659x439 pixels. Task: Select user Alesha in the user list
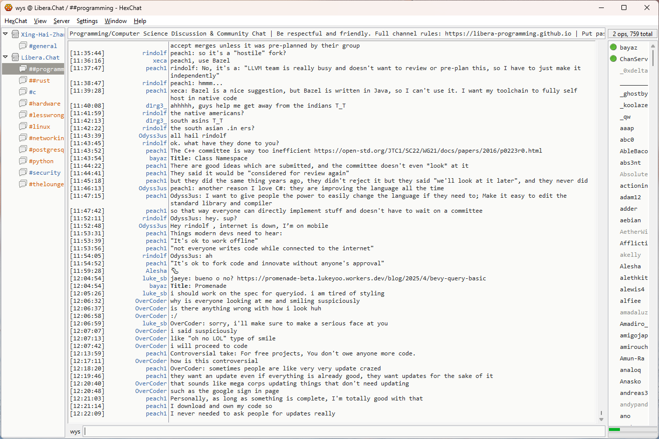coord(630,266)
